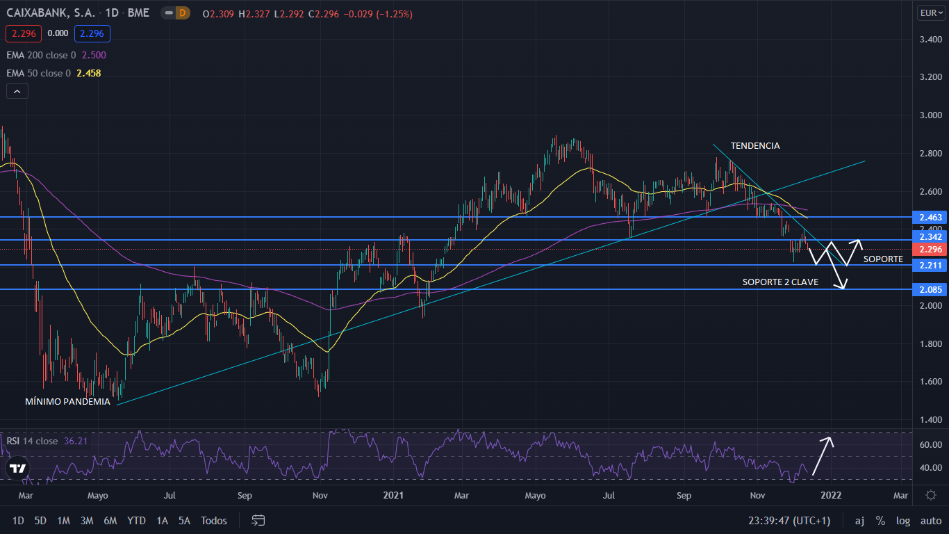949x534 pixels.
Task: Select the 6M time range
Action: pos(110,520)
